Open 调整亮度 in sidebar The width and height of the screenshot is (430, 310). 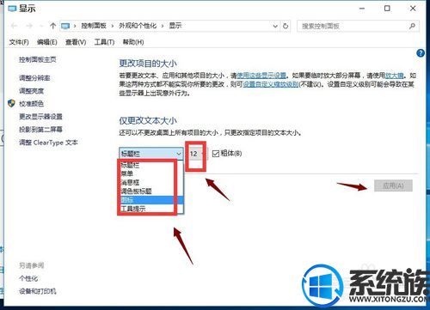click(x=31, y=91)
